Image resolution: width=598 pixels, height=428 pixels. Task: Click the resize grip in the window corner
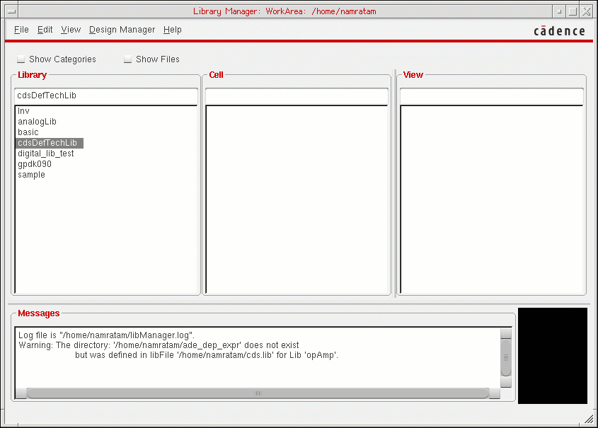(589, 419)
